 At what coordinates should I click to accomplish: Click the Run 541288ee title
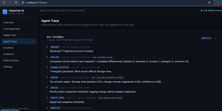(55, 37)
